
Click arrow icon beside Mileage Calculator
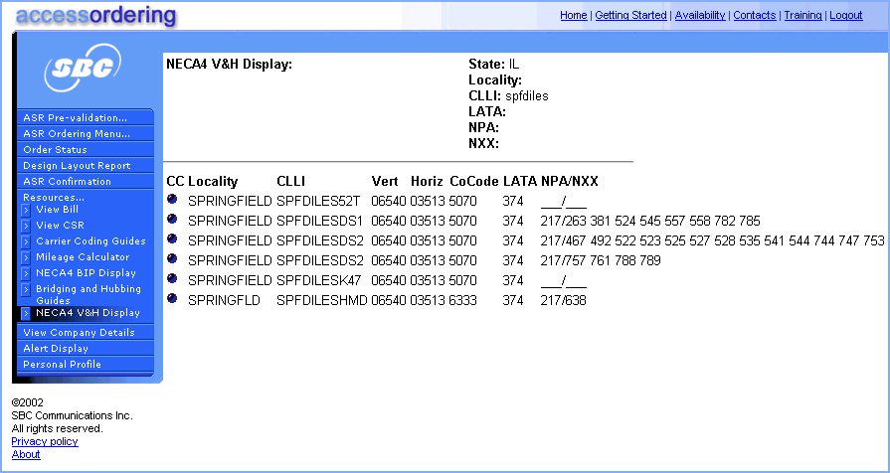click(x=26, y=257)
